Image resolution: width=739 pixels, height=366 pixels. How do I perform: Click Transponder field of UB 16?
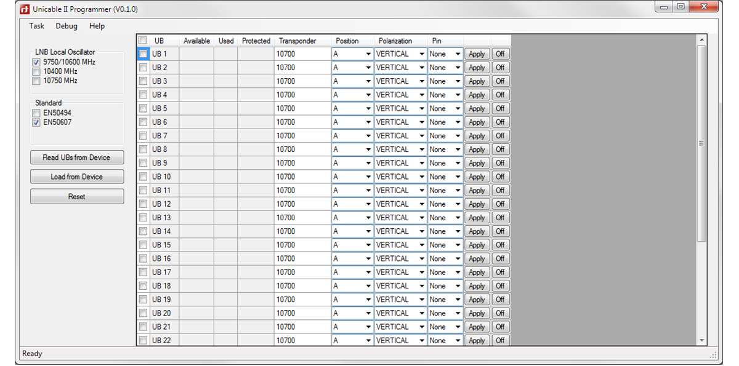click(302, 258)
